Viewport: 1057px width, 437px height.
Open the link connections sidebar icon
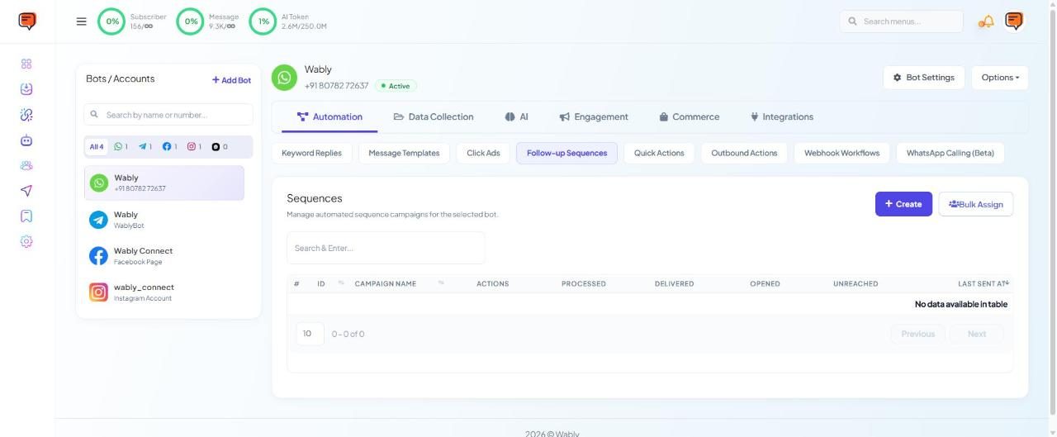[x=26, y=115]
